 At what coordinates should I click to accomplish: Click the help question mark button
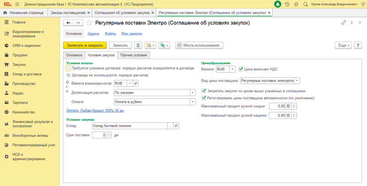click(x=358, y=45)
